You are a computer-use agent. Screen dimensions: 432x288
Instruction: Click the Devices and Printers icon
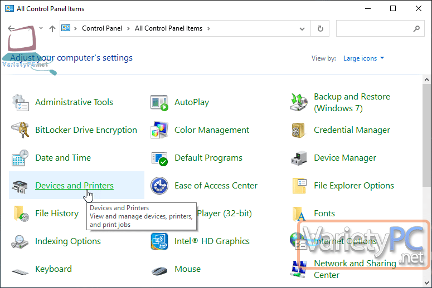20,187
